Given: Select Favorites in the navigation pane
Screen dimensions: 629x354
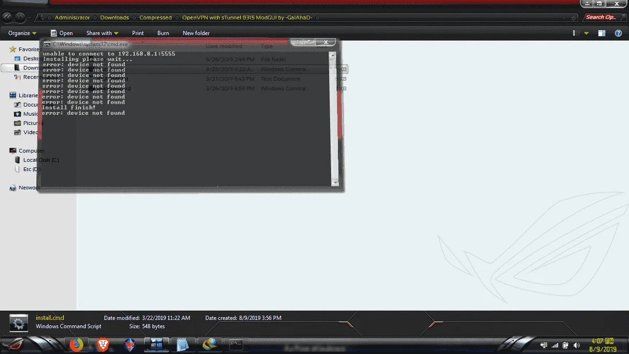Looking at the screenshot, I should tap(25, 49).
